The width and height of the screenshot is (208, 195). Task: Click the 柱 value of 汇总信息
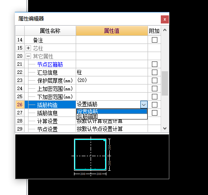[x=112, y=72]
